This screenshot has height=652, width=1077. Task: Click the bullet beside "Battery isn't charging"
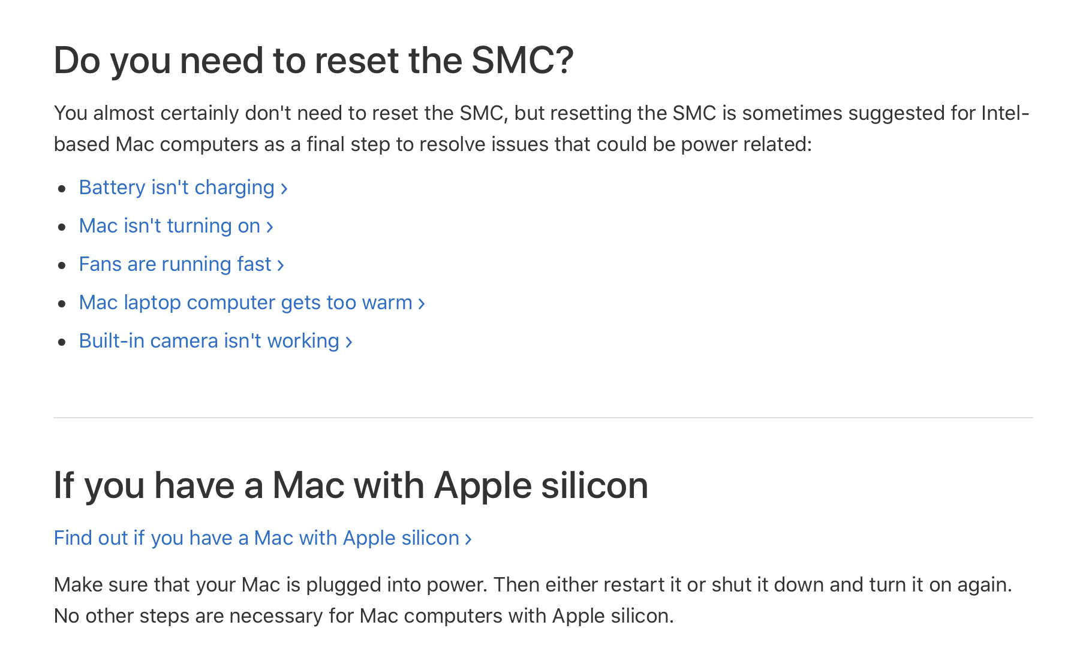(62, 189)
